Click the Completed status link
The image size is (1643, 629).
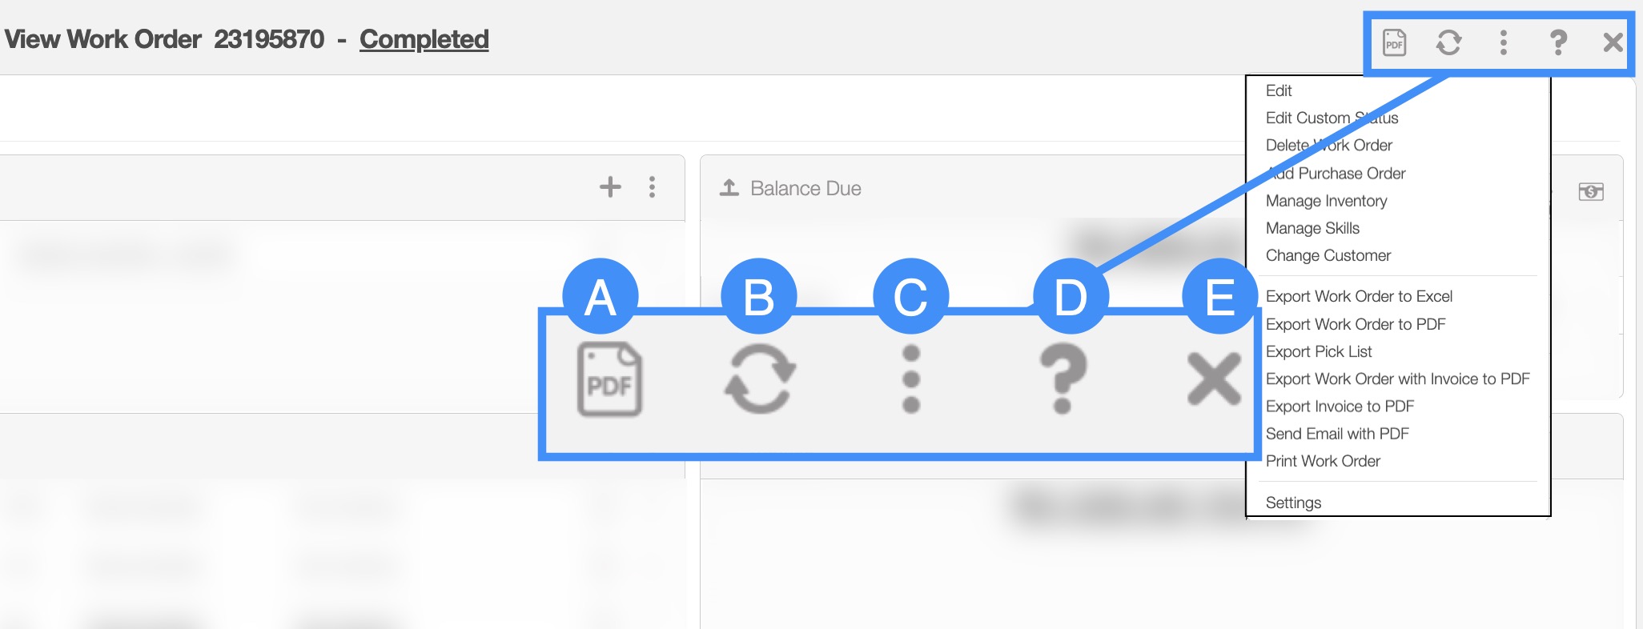click(x=424, y=39)
